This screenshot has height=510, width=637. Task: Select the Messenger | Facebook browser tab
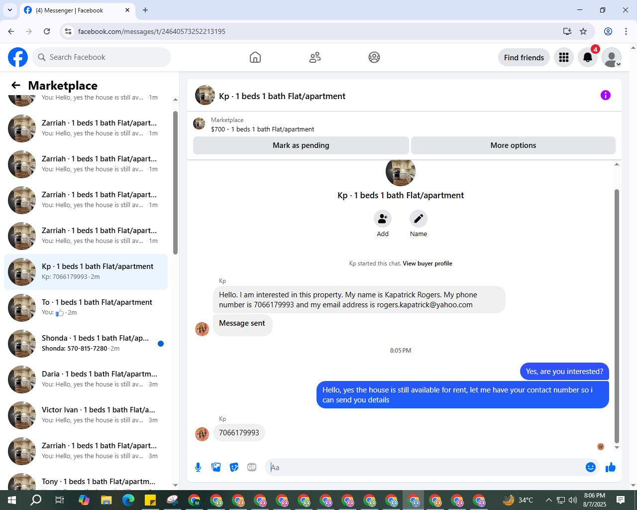pyautogui.click(x=77, y=10)
